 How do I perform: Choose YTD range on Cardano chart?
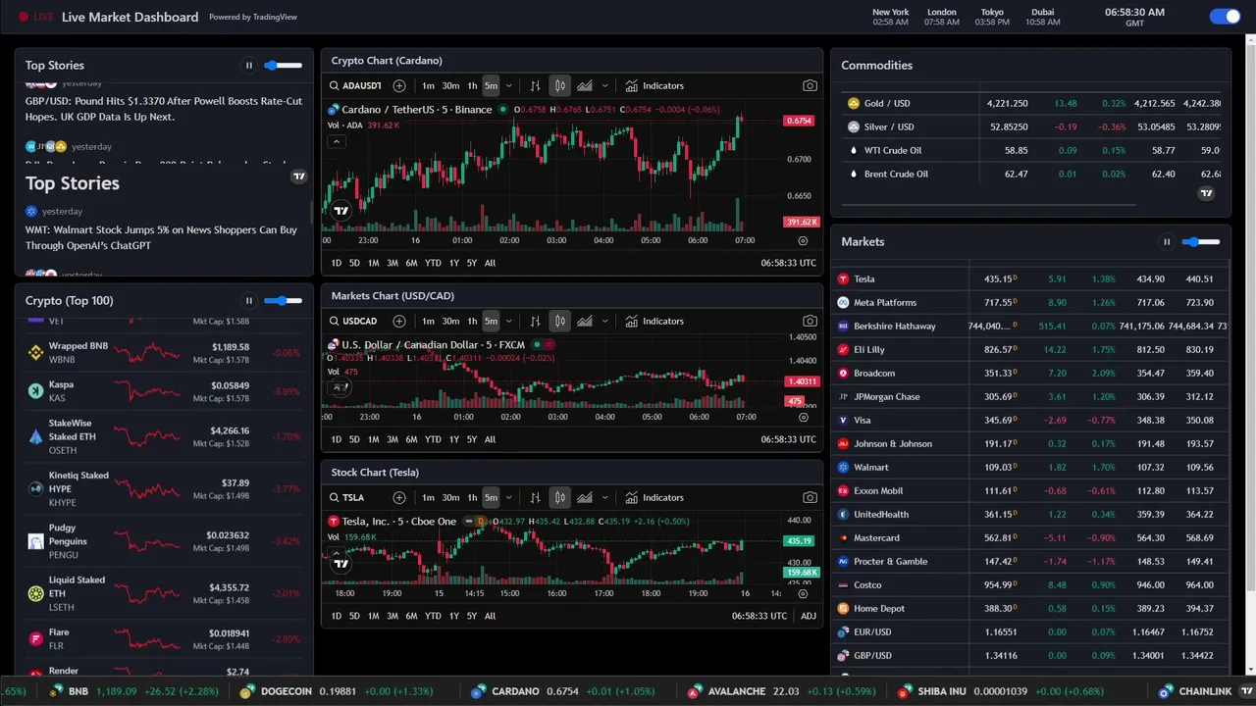(x=433, y=263)
